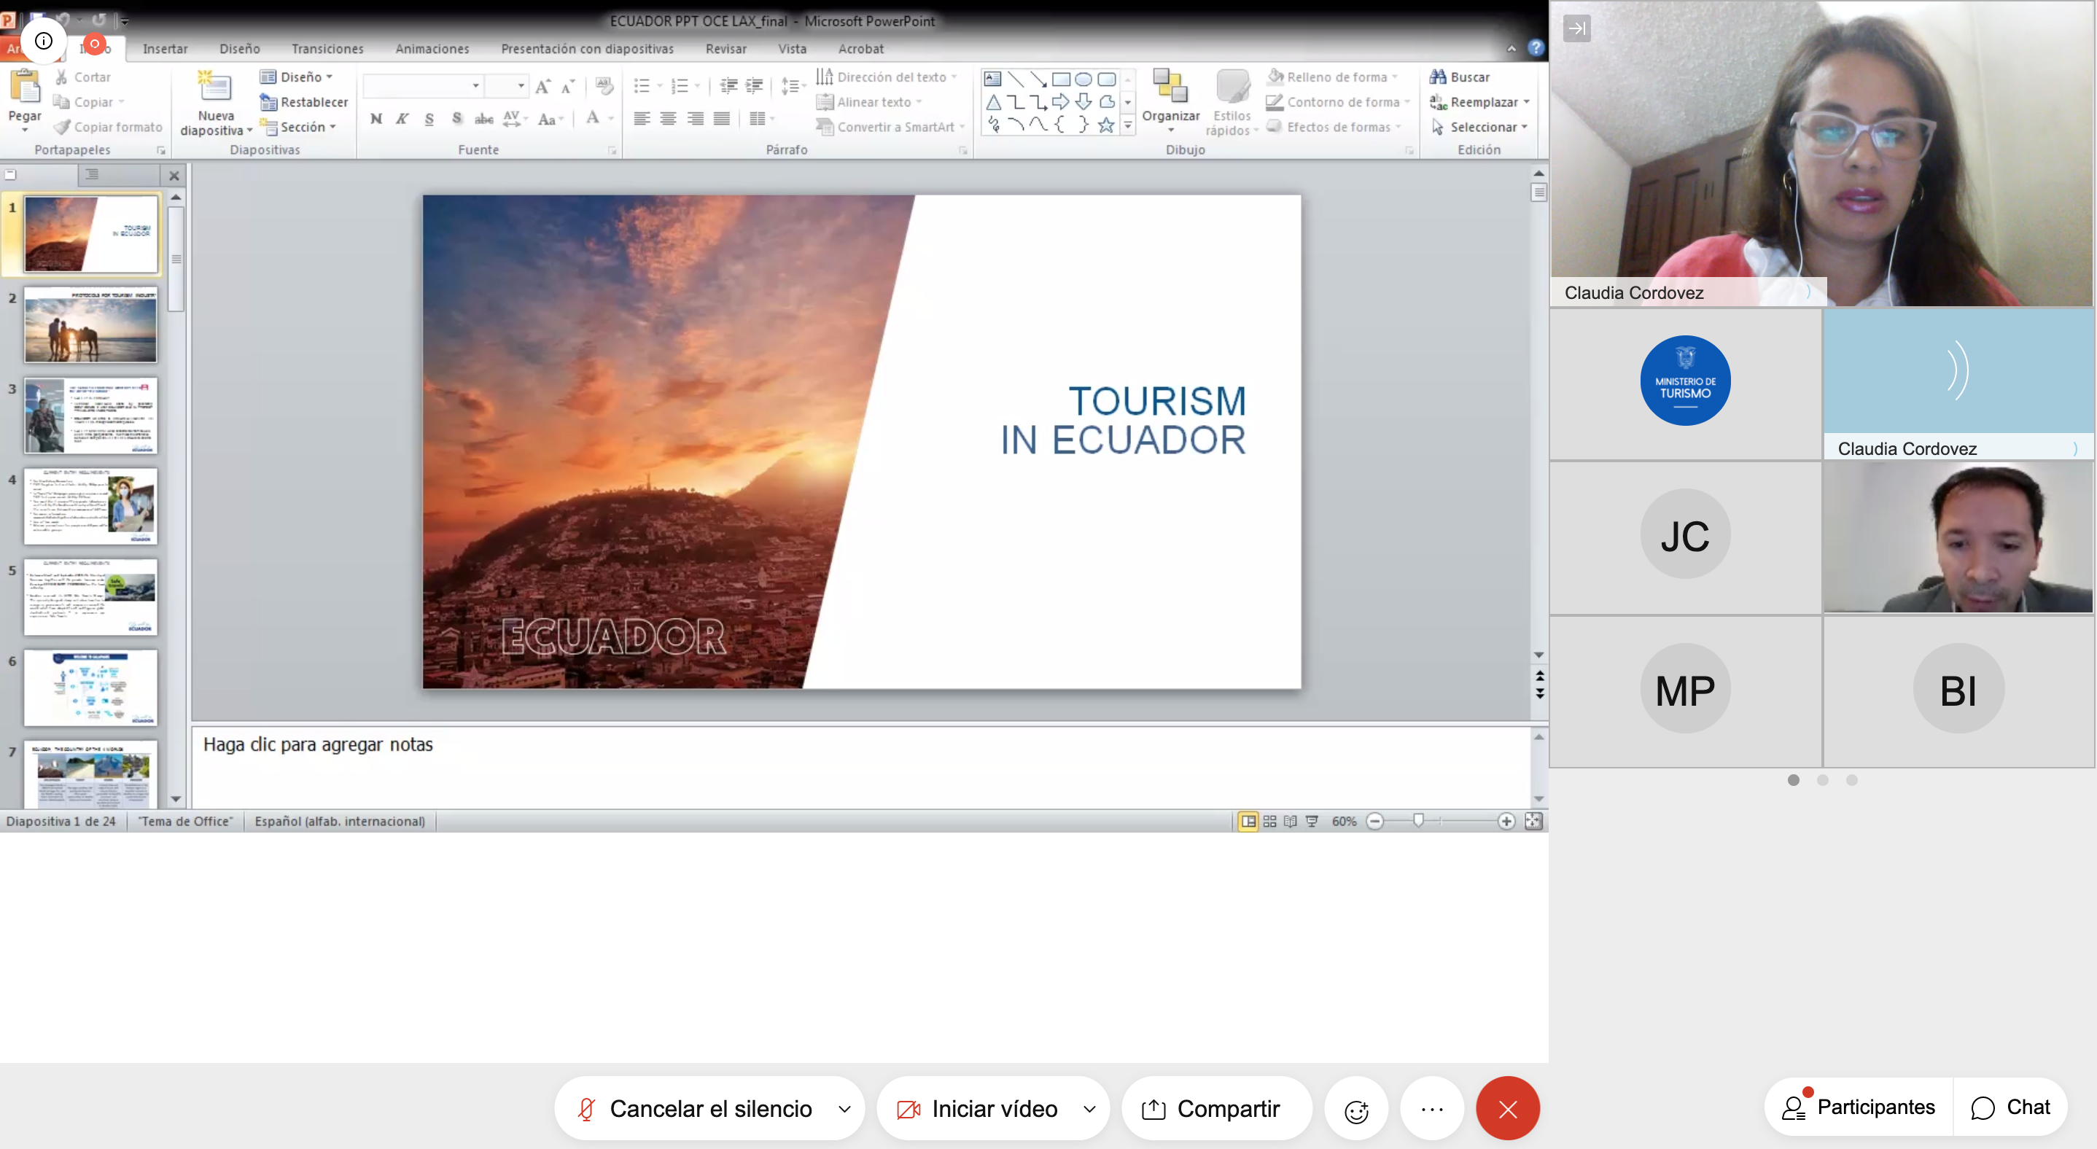Click the Copiar formato brush icon
This screenshot has width=2097, height=1149.
point(62,127)
